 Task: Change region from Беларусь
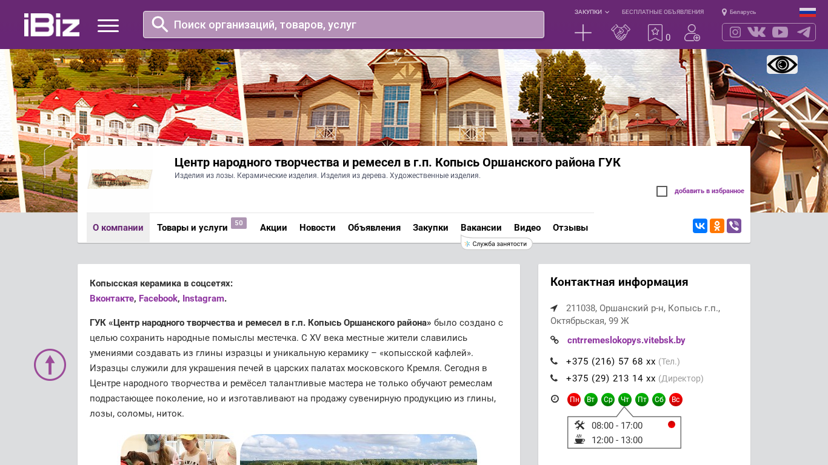click(739, 12)
